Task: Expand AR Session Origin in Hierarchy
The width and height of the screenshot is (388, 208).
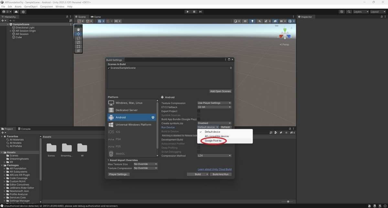Action: point(11,31)
